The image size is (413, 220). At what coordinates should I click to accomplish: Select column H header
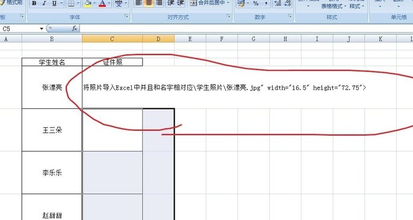(x=285, y=39)
